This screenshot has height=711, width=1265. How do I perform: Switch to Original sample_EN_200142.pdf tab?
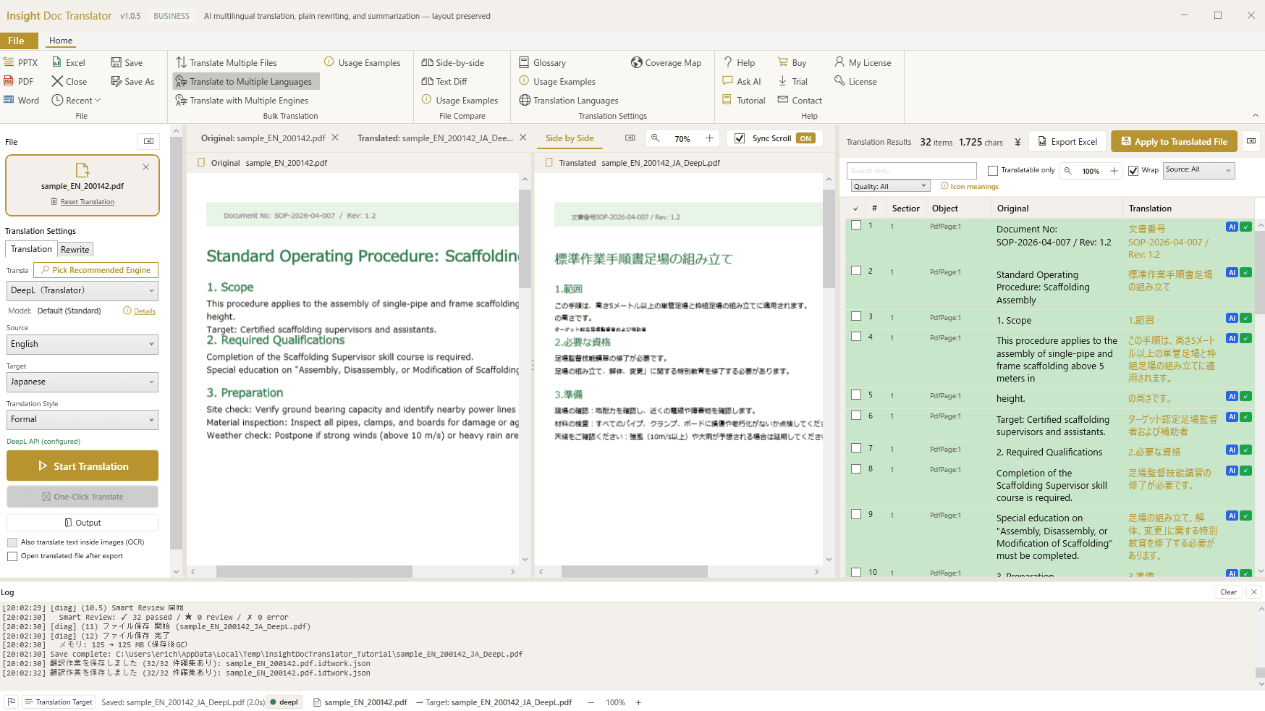pyautogui.click(x=263, y=138)
